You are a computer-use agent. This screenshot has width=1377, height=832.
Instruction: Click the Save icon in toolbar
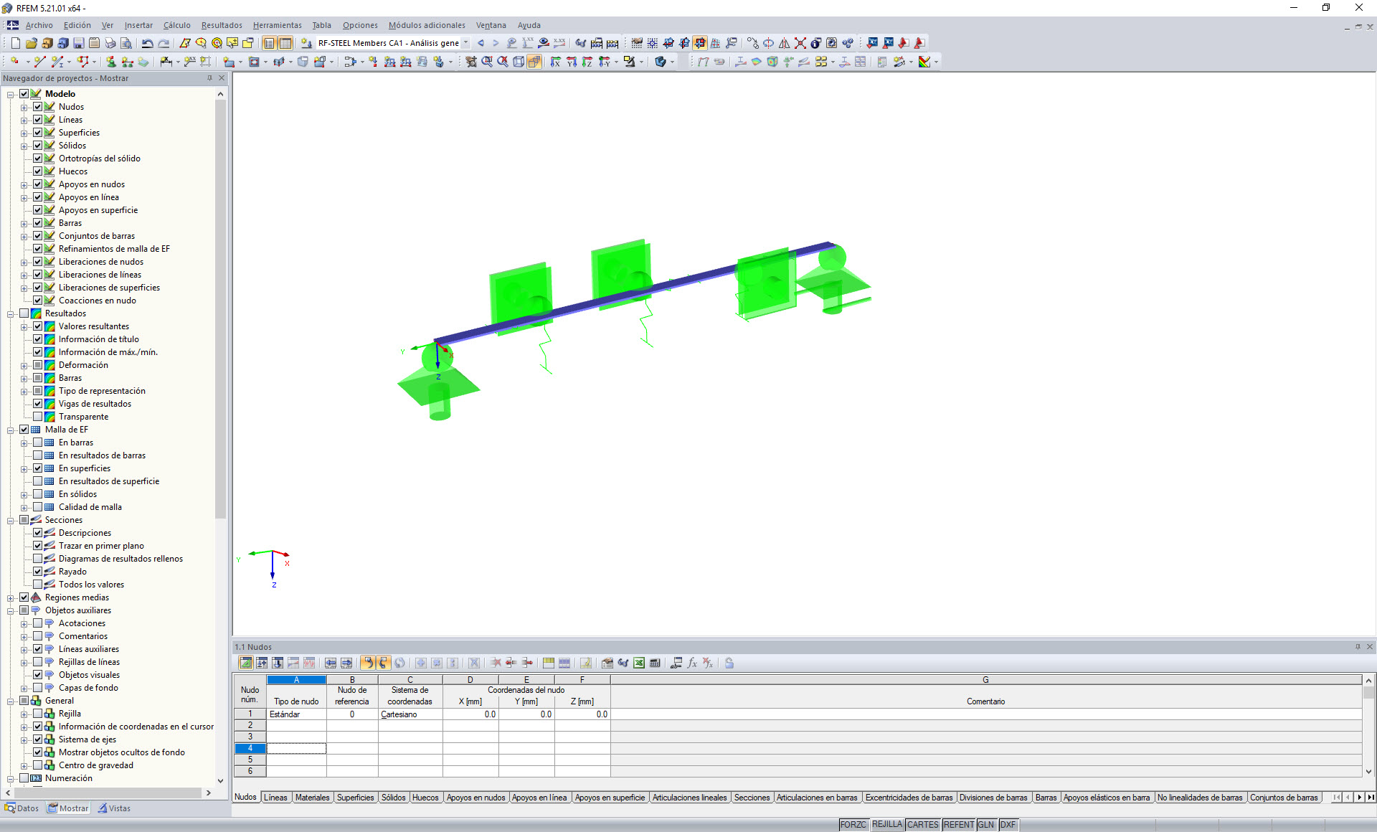[78, 43]
